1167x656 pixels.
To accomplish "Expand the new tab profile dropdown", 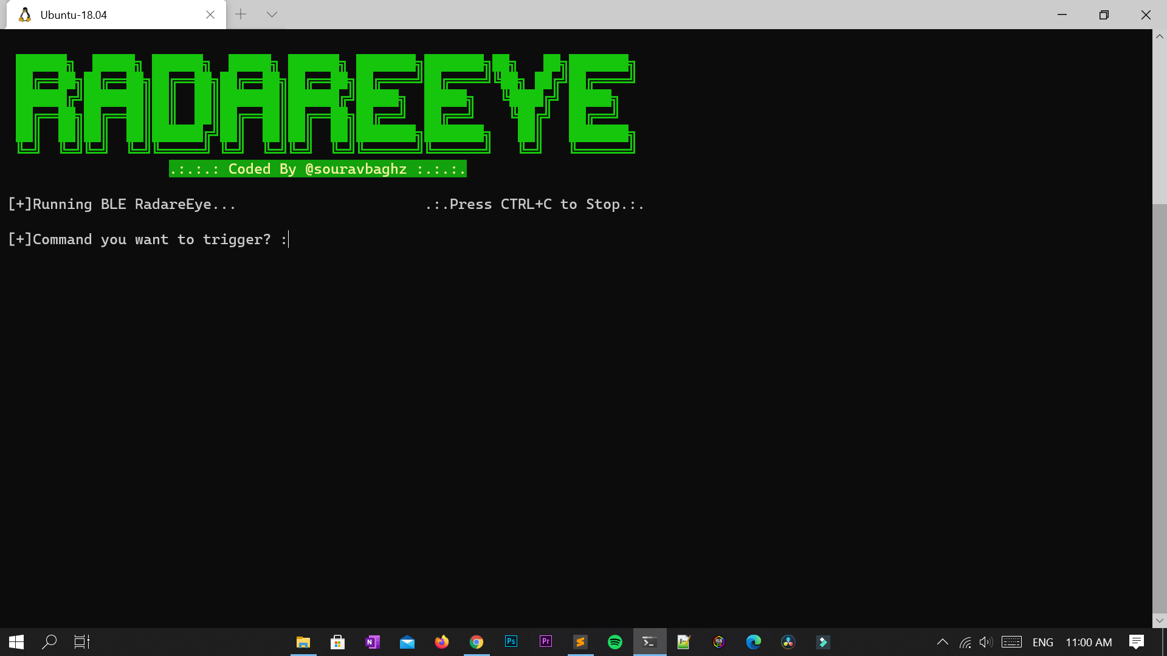I will click(272, 15).
